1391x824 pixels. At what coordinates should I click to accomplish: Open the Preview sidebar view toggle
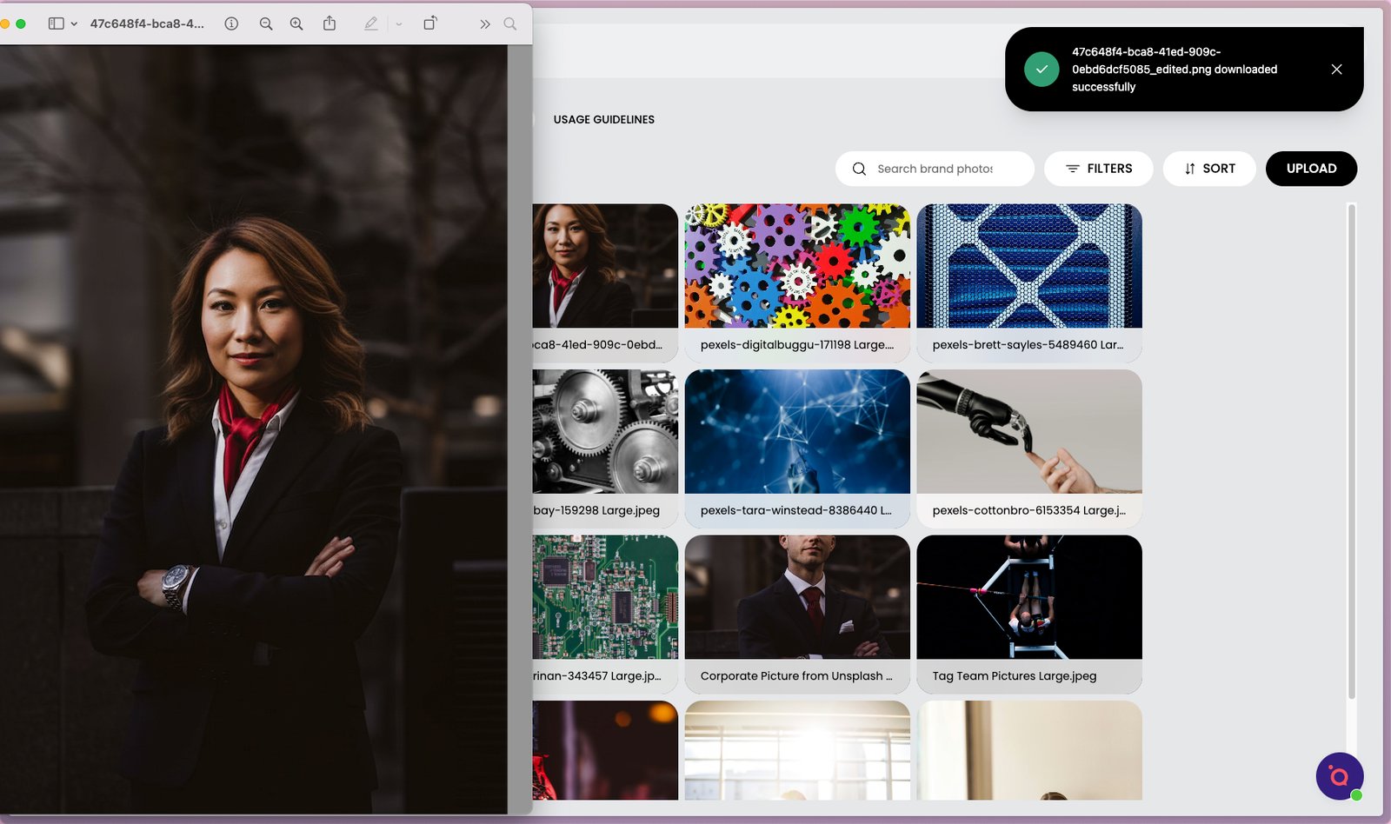[56, 23]
